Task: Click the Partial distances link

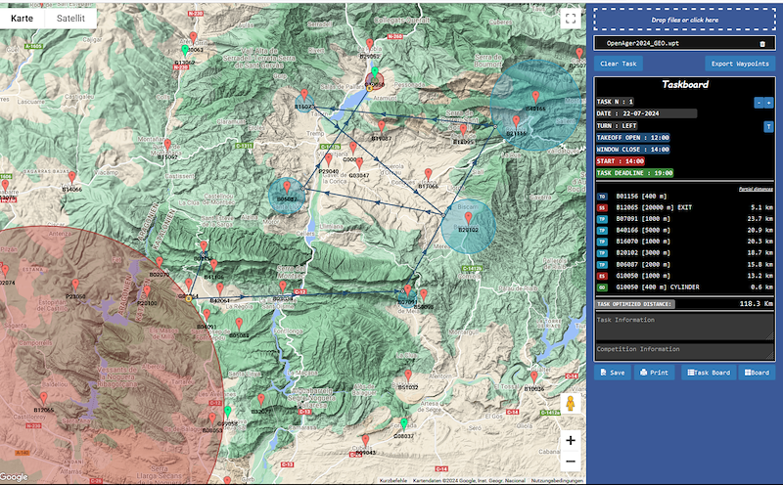Action: tap(756, 189)
